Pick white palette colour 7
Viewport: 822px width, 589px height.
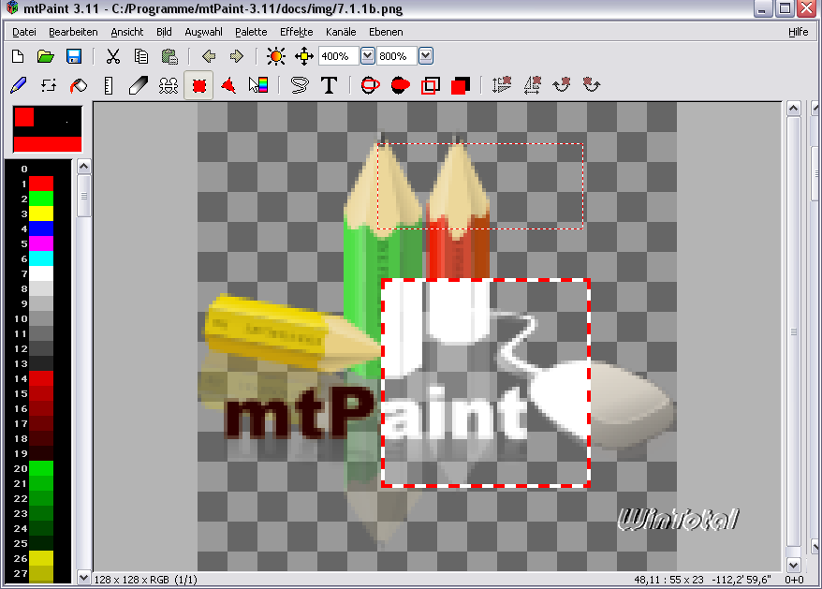41,273
